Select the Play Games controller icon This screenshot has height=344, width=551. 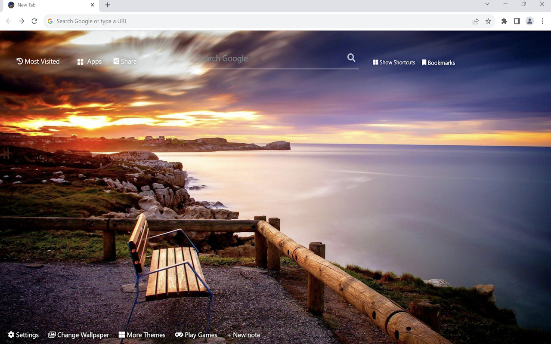coord(178,334)
